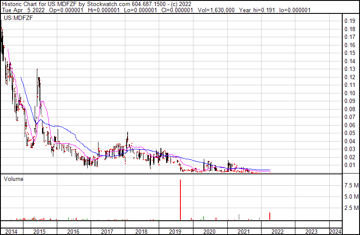Screen dimensions: 360x235
Task: Select the red volume bar in early 2022
Action: click(x=270, y=216)
